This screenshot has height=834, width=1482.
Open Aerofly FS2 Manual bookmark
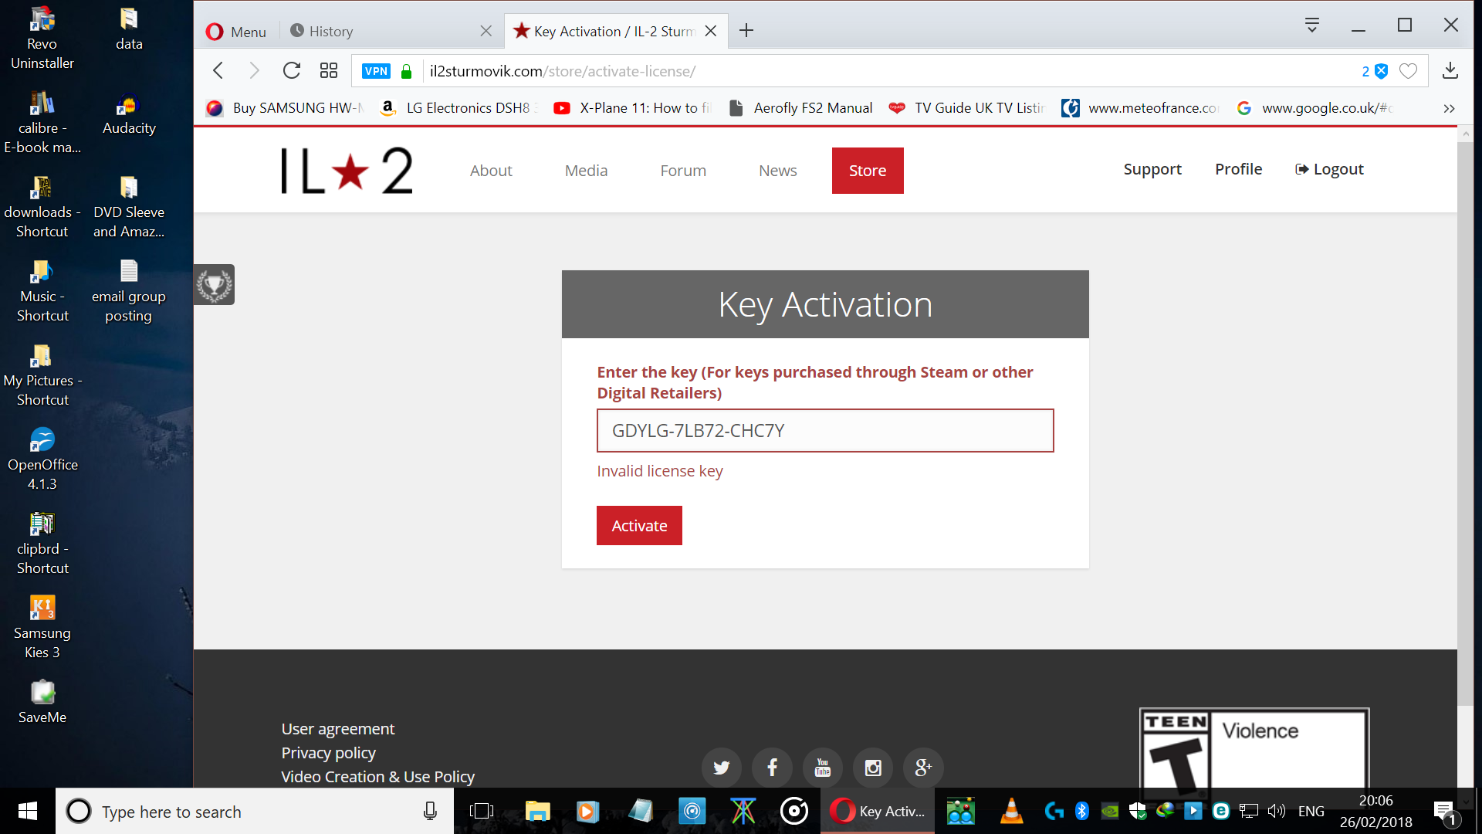tap(801, 108)
